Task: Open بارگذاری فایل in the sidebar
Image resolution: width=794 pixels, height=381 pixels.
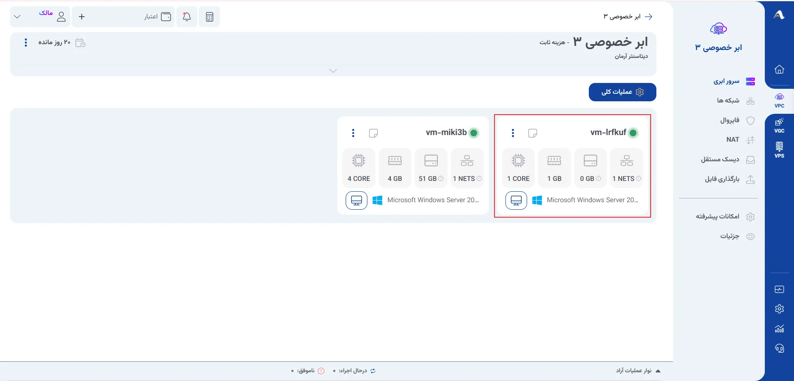Action: click(x=730, y=179)
